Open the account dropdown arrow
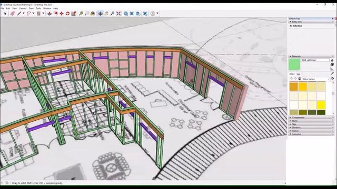 pyautogui.click(x=157, y=14)
